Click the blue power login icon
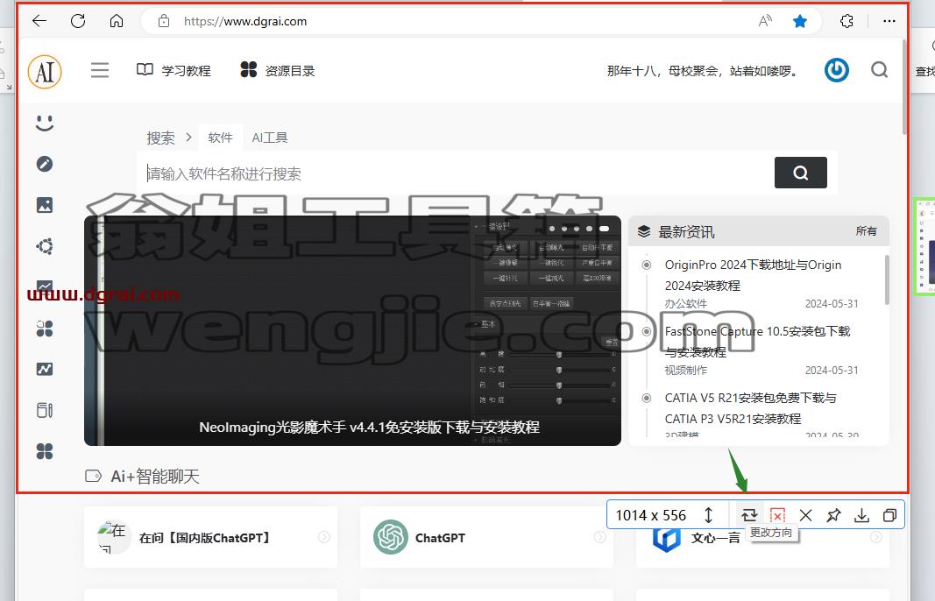This screenshot has height=601, width=935. (x=837, y=70)
